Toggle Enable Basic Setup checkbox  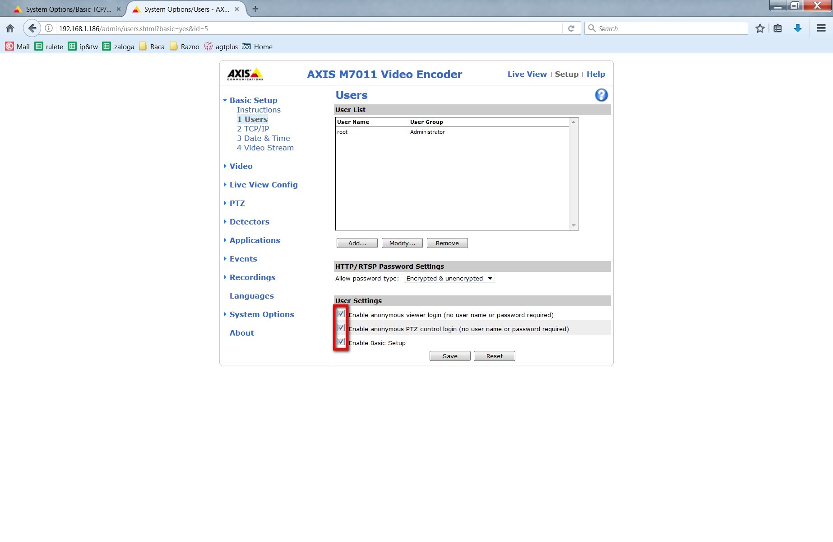[341, 342]
